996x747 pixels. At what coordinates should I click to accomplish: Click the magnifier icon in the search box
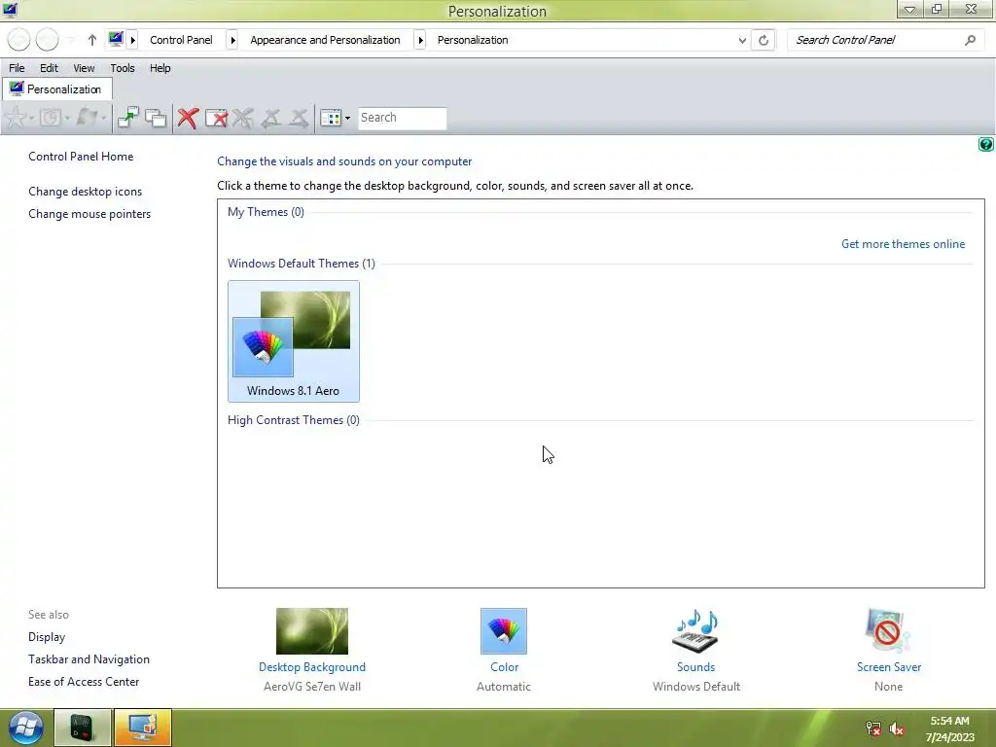coord(970,40)
